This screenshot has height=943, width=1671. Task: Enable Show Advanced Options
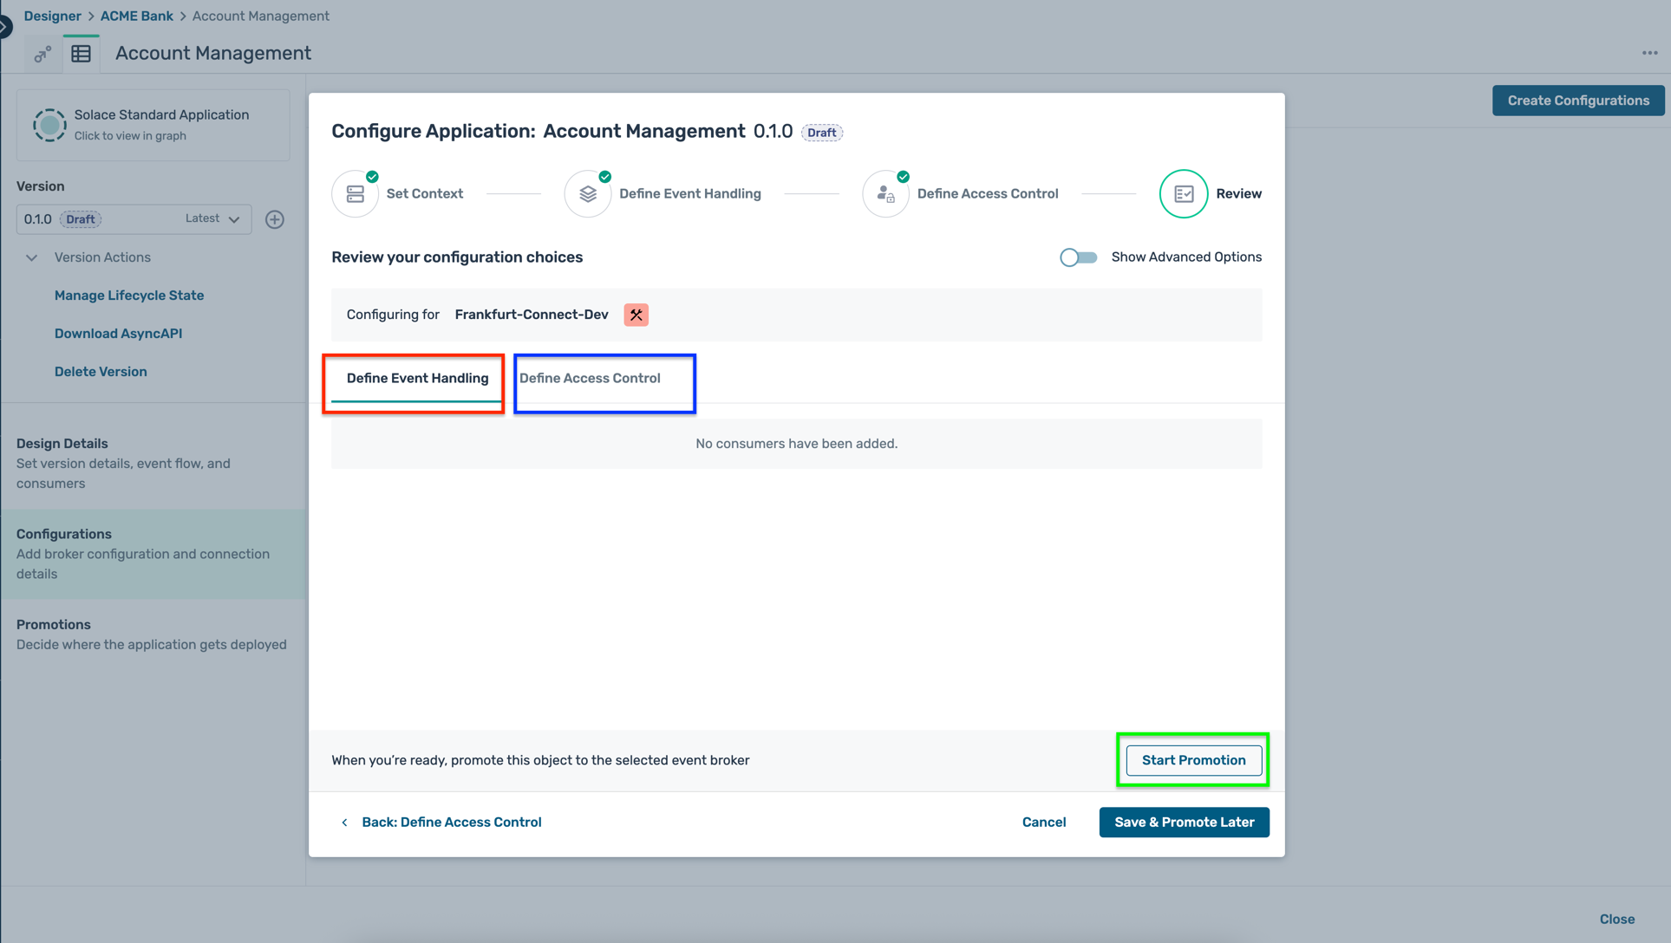pos(1078,257)
